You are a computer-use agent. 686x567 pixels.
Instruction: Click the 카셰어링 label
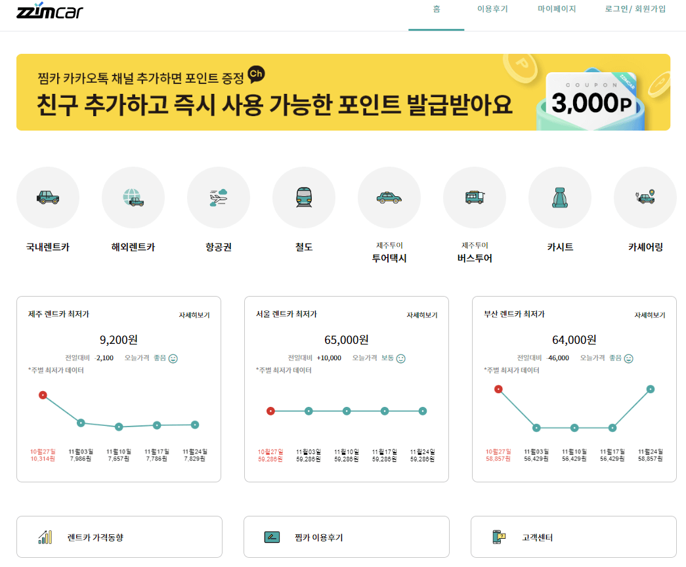(x=645, y=247)
